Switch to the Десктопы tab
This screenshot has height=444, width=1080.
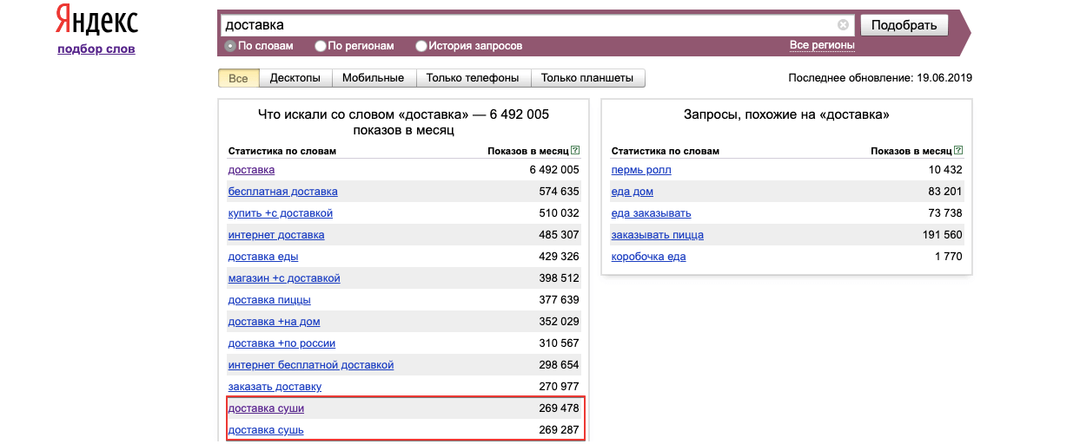295,78
